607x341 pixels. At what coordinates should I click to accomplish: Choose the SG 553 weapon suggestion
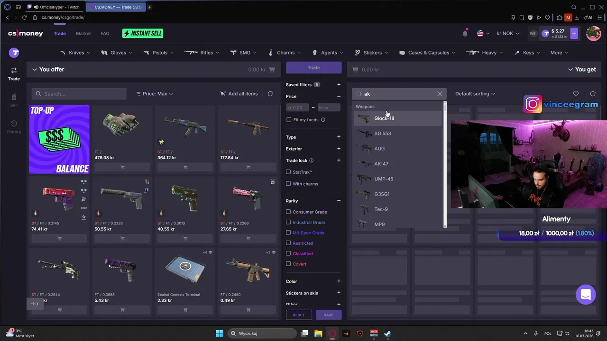tap(397, 134)
